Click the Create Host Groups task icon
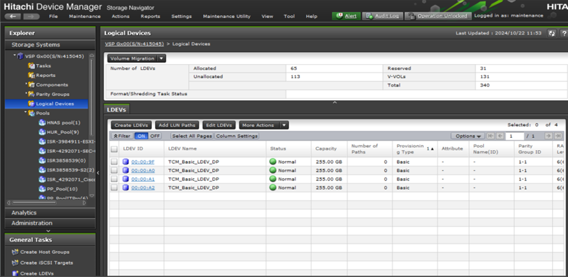568x277 pixels. 14,252
